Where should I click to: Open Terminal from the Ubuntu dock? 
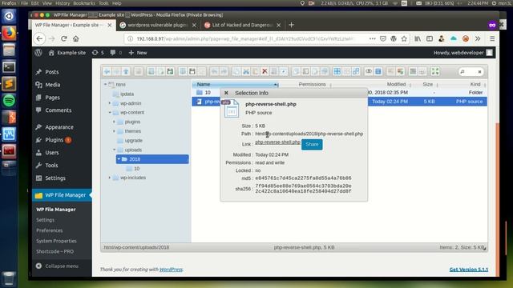[x=9, y=67]
